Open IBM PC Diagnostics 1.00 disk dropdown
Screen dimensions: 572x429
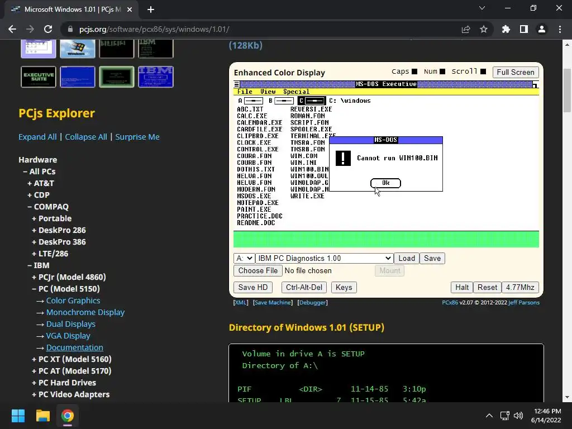click(x=325, y=258)
